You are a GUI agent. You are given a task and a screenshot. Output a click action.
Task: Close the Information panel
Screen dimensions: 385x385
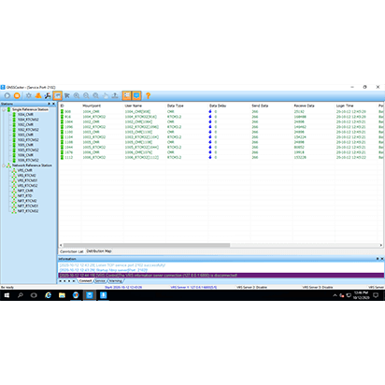click(382, 259)
